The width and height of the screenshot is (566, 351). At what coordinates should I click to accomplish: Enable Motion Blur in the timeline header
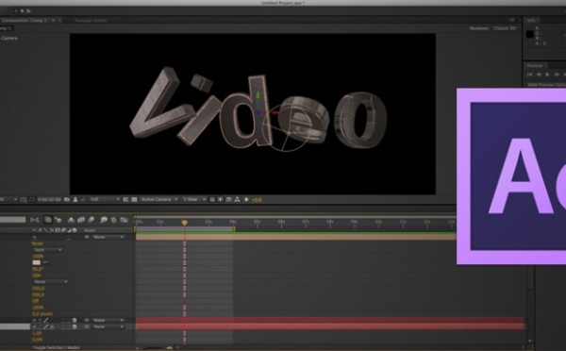[92, 220]
